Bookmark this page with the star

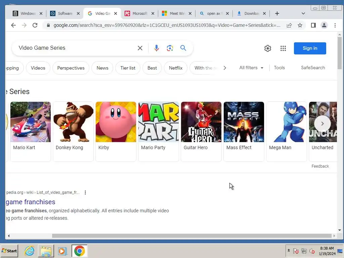[300, 25]
